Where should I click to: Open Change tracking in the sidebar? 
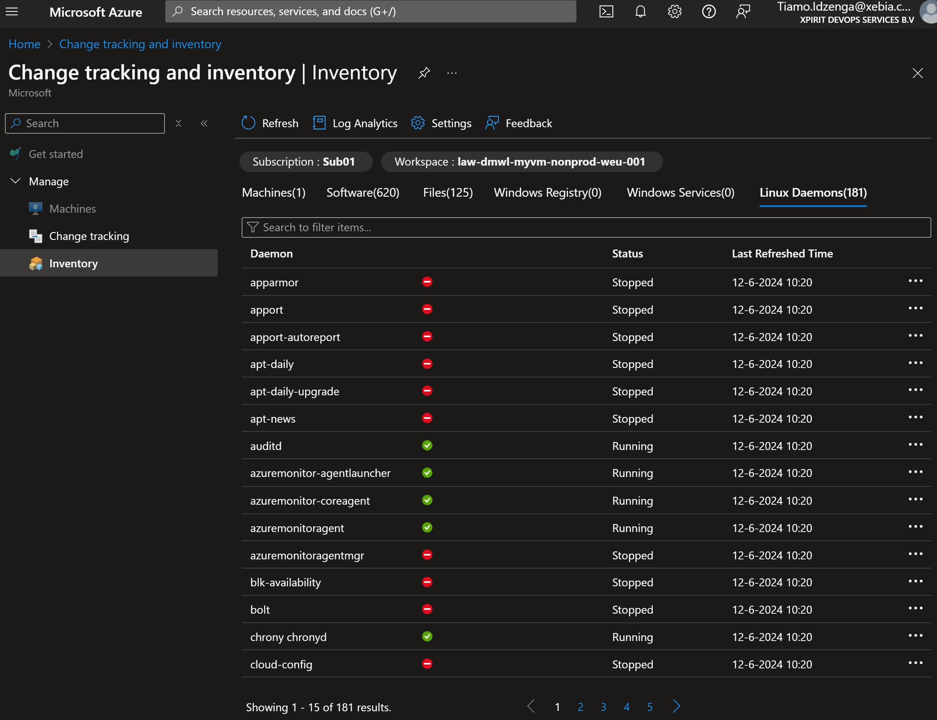[x=89, y=236]
